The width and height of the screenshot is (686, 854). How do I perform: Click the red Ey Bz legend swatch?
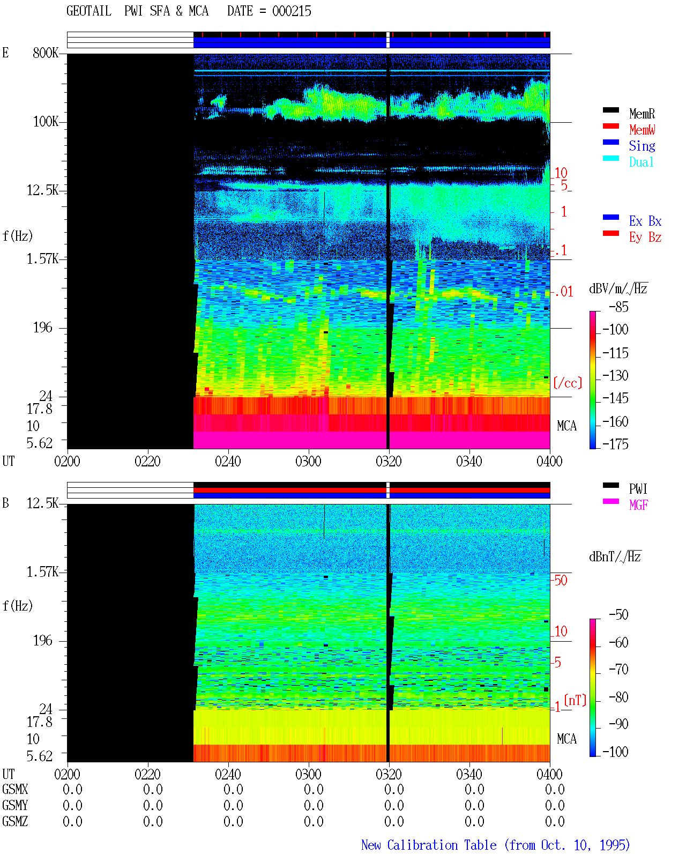click(x=610, y=233)
